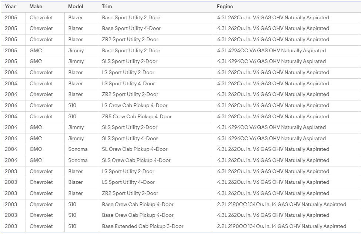Click the SLS Crew Cab Pickup 4-Door trim
361x235 pixels.
[x=136, y=160]
